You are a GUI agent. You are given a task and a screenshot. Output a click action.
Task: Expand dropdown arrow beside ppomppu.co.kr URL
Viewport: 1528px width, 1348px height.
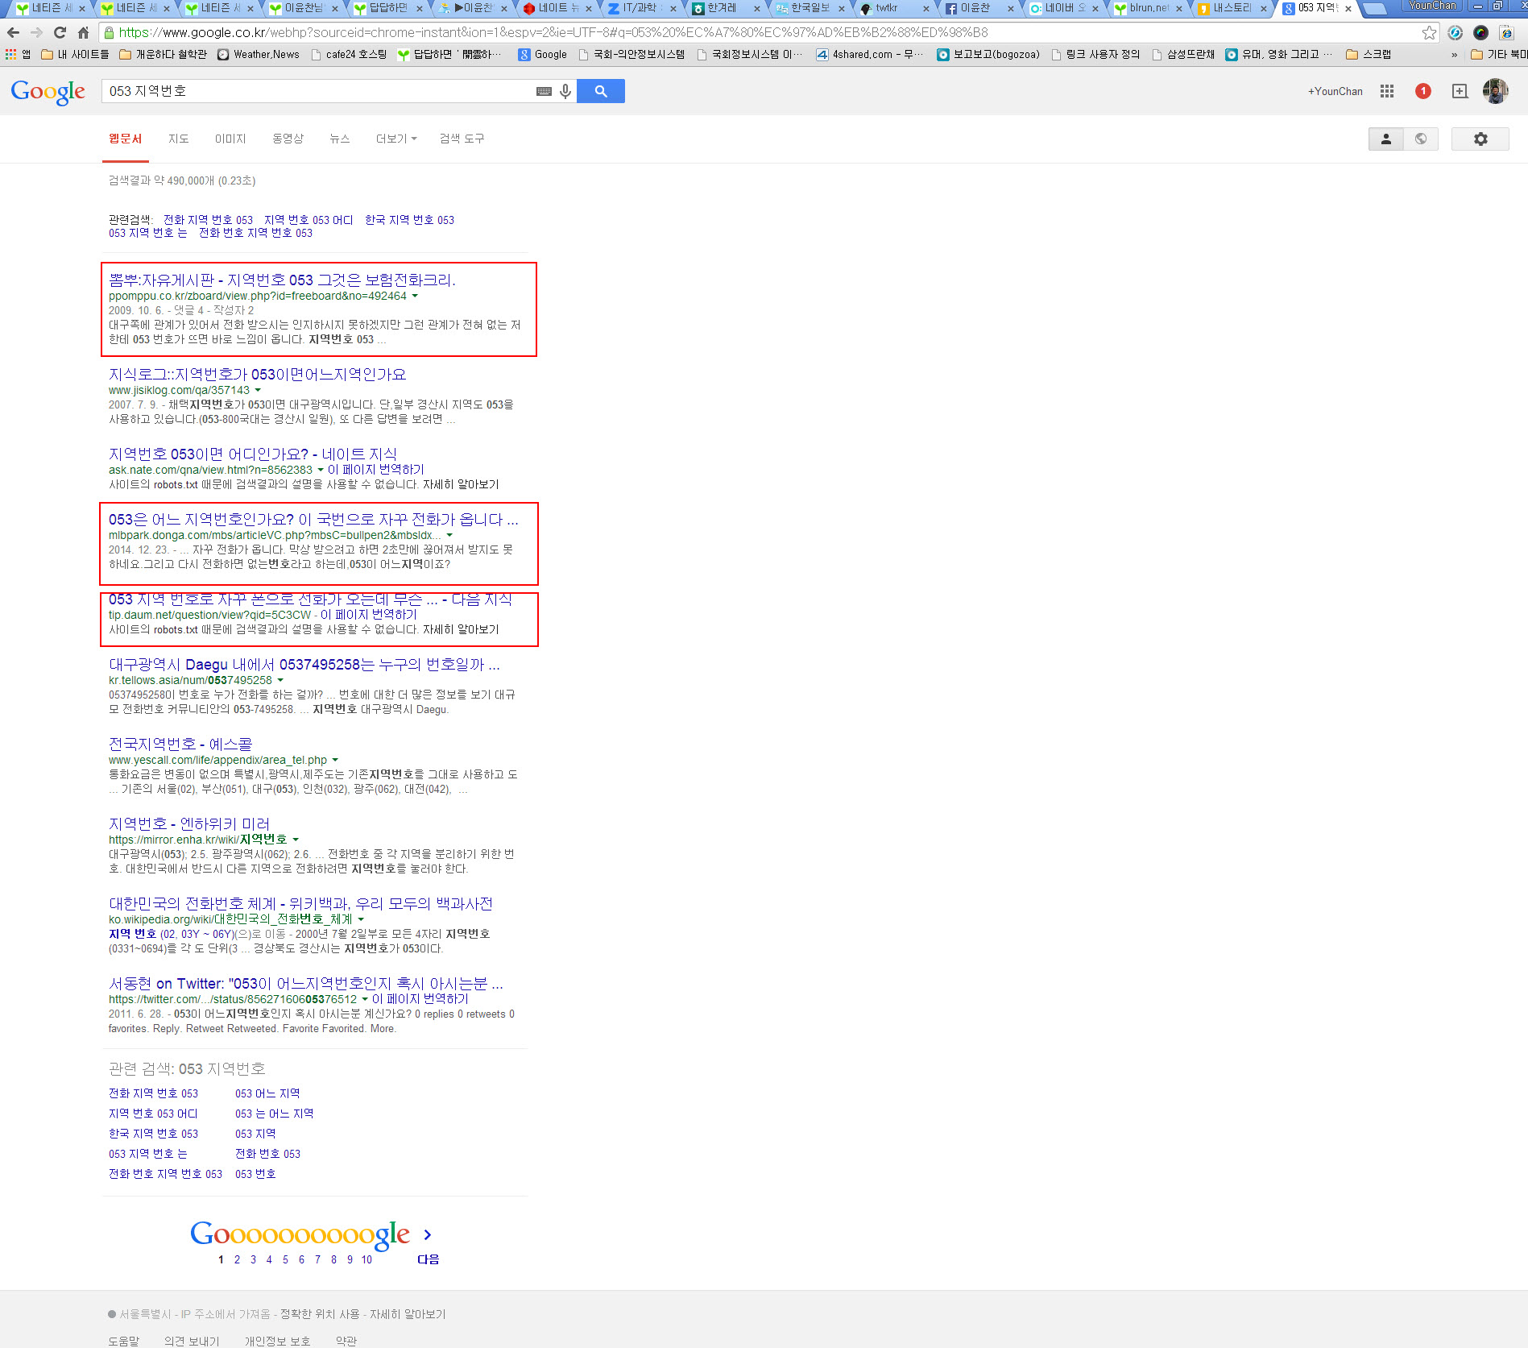point(415,296)
